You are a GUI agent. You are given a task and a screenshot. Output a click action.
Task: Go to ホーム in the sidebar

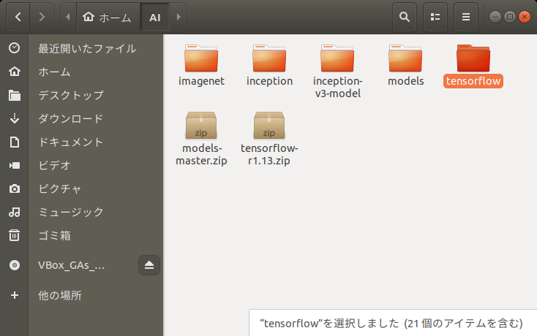click(54, 72)
